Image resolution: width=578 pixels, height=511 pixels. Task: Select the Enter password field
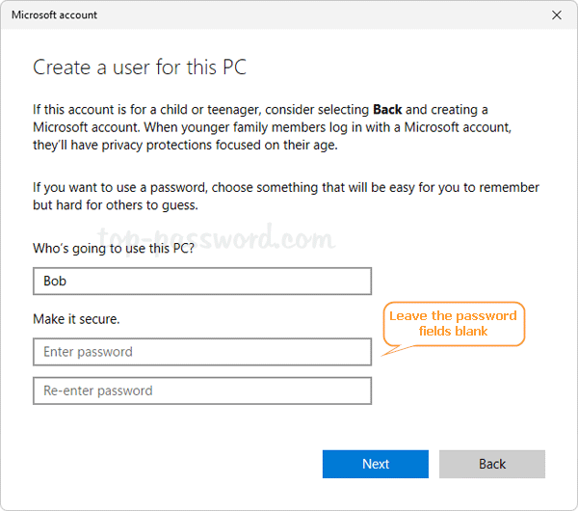point(202,352)
